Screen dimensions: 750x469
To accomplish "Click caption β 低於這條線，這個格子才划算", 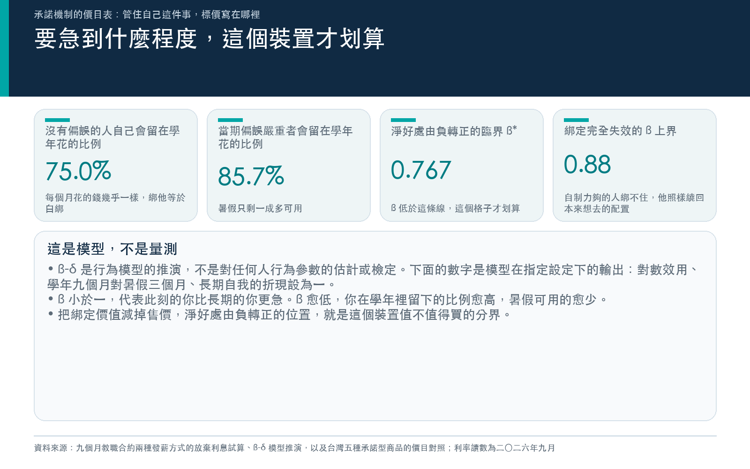I will [x=456, y=208].
